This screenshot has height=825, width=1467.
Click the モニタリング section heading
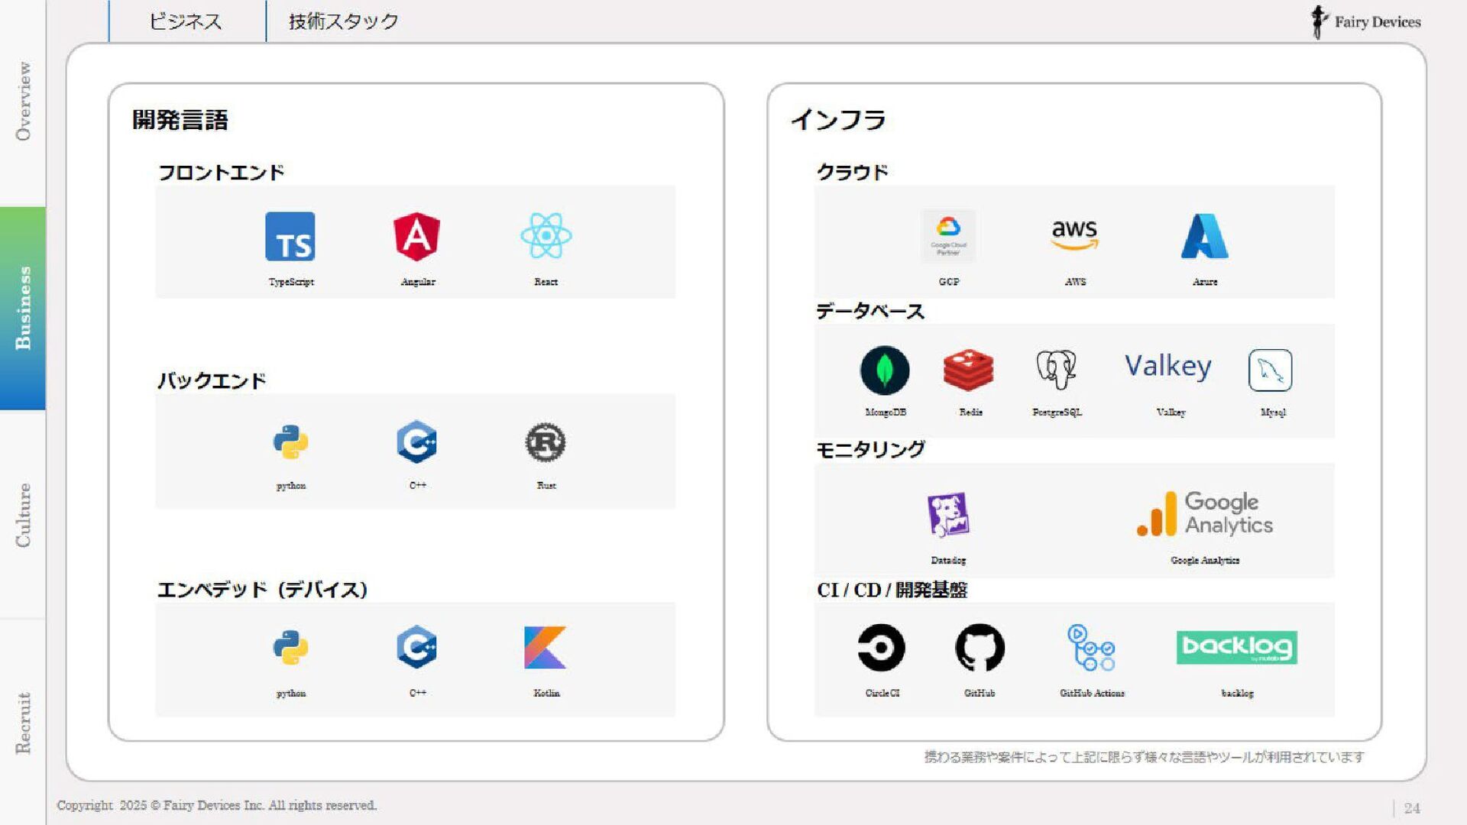870,450
